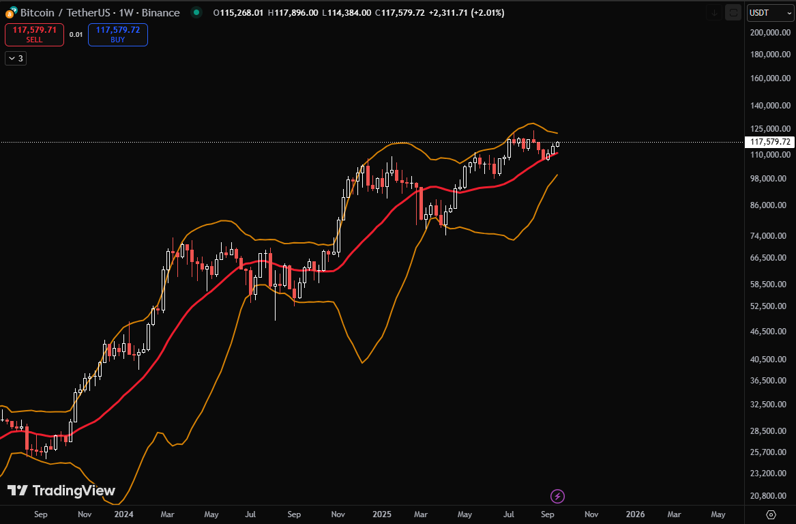Click the 0.01 spread value
Viewport: 796px width, 524px height.
(76, 35)
